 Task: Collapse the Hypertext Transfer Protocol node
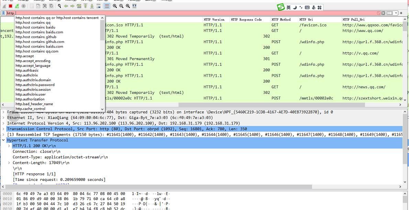click(3, 140)
